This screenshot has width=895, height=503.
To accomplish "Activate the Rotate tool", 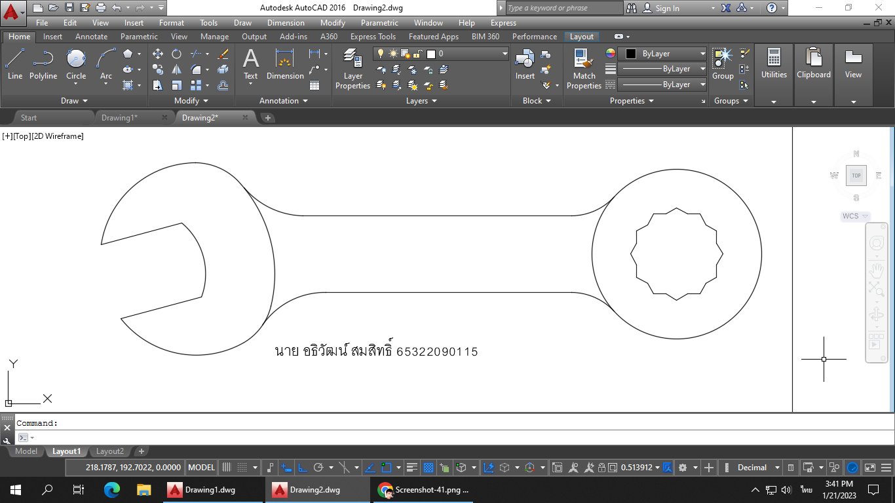I will pyautogui.click(x=177, y=54).
